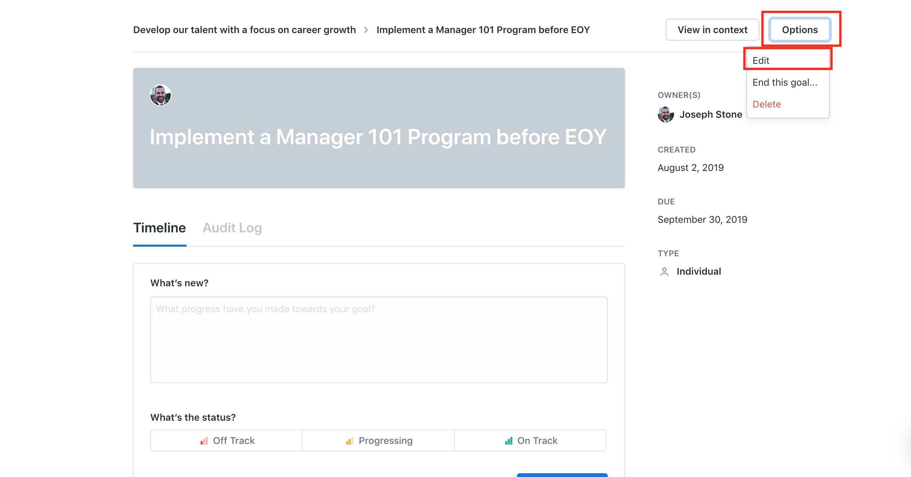Click the View in context button

(x=712, y=30)
